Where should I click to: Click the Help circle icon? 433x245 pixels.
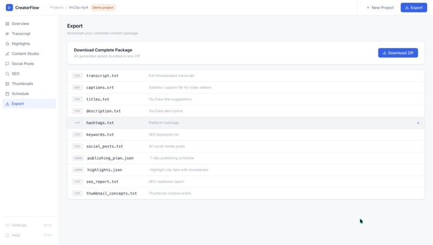tap(7, 235)
